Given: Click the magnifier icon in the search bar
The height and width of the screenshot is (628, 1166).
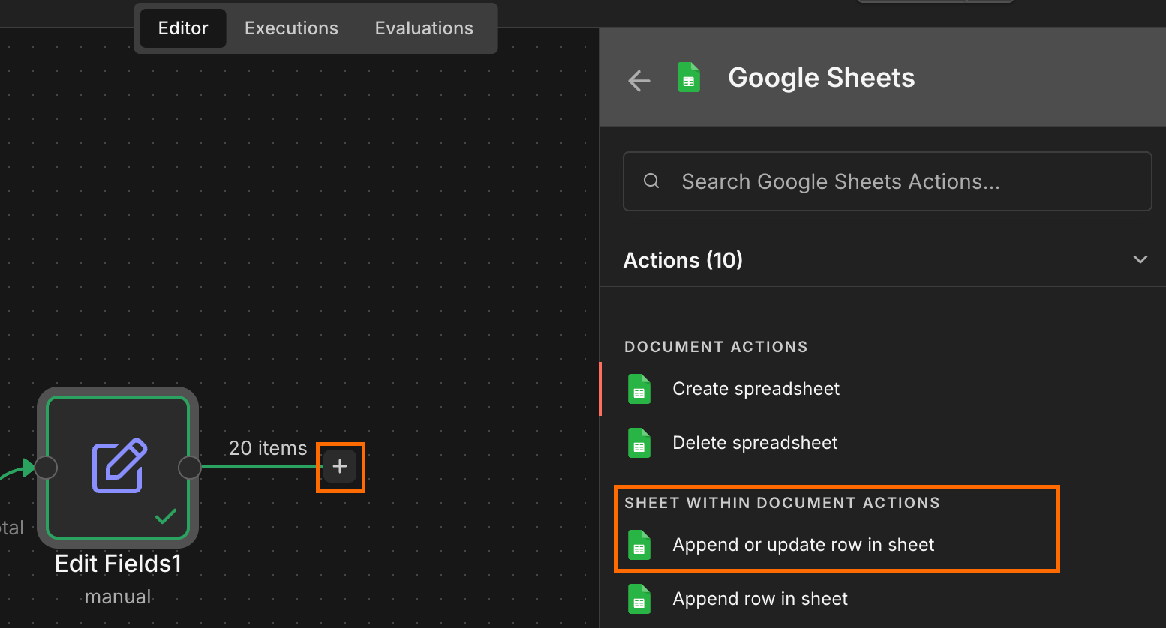Looking at the screenshot, I should click(651, 181).
